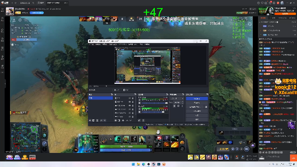Viewport: 297px width, 167px height.
Task: Open the transitions dock three-dot menu
Action: (x=182, y=106)
